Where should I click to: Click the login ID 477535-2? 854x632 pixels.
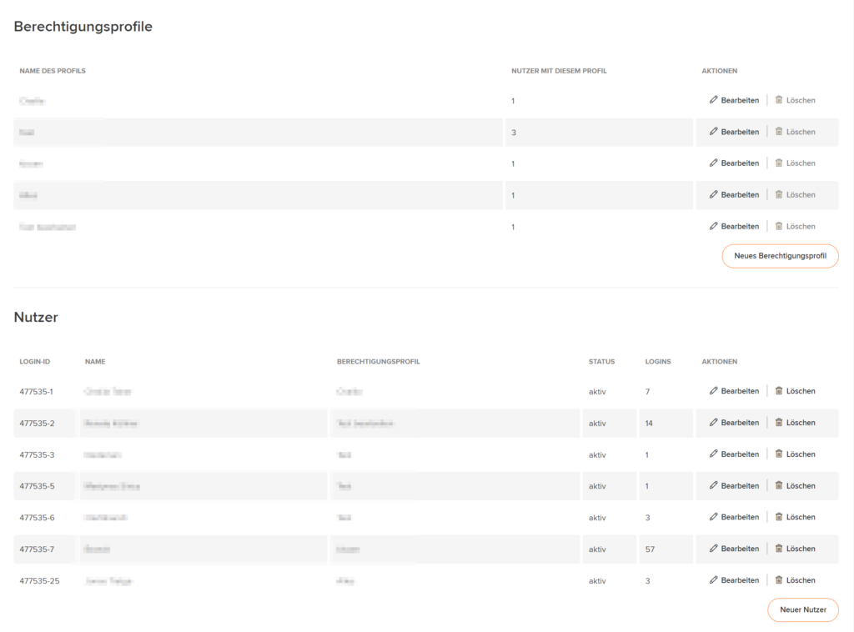click(37, 423)
